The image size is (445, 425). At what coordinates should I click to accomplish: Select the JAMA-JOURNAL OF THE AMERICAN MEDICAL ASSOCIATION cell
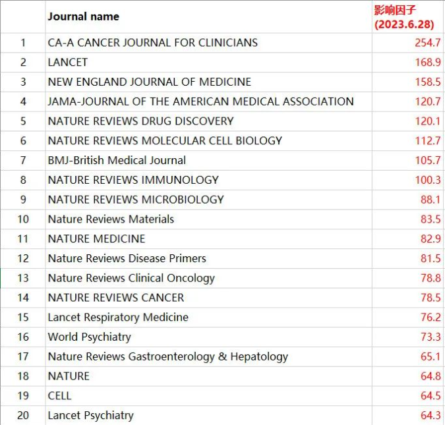click(x=208, y=101)
